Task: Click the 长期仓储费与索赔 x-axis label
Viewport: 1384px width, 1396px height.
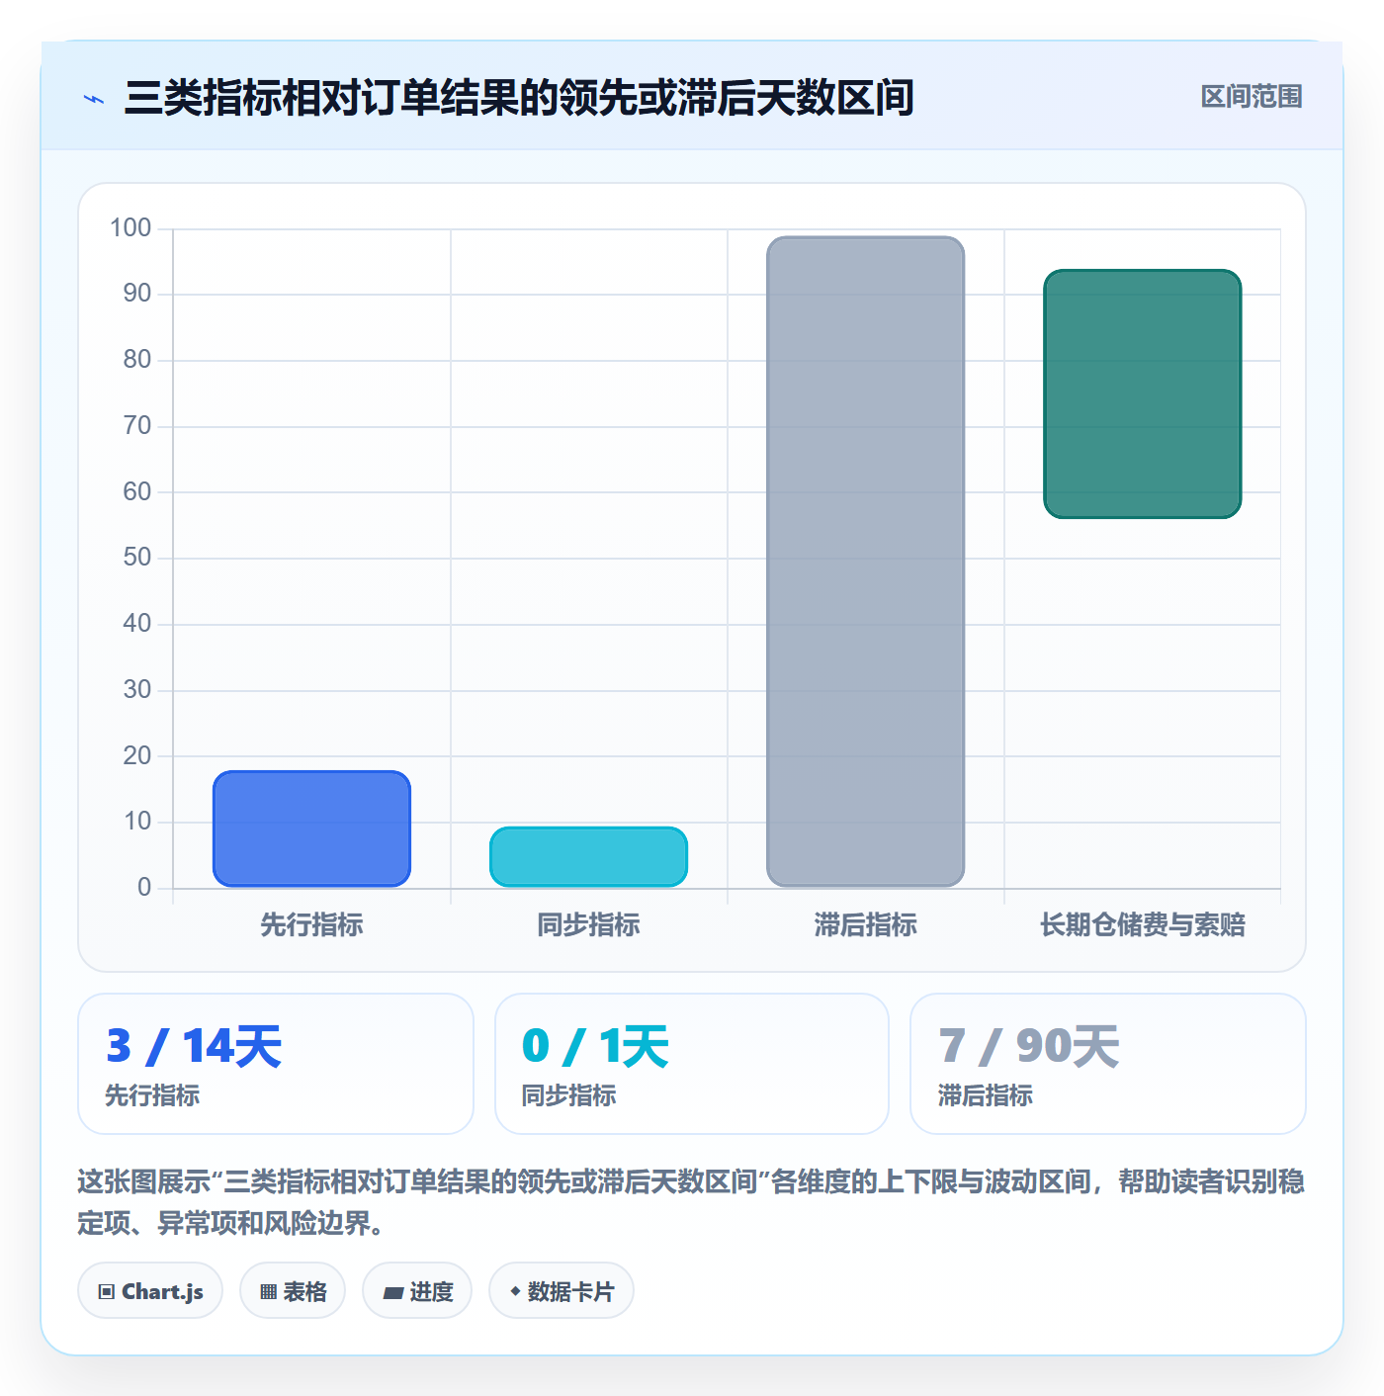Action: pos(1142,924)
